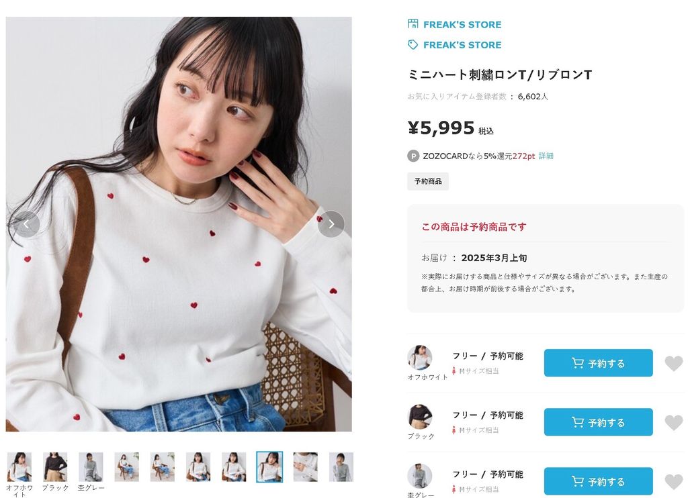
Task: Open the ZOZOCARD 詳細 link
Action: pyautogui.click(x=546, y=156)
